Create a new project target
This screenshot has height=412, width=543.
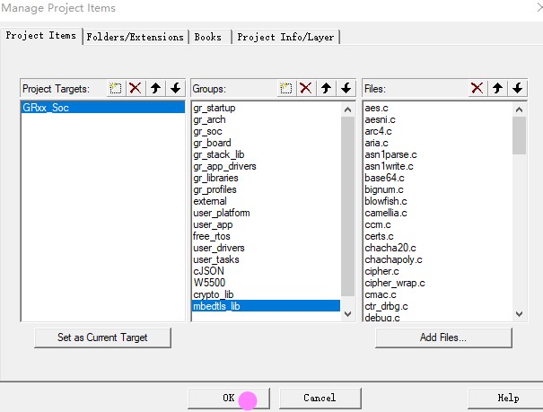[x=116, y=88]
